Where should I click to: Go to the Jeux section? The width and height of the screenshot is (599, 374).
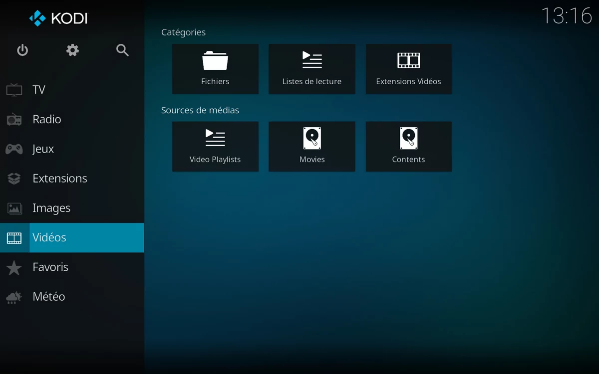click(x=72, y=149)
